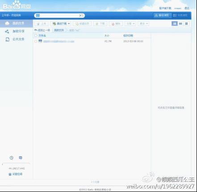
Task: Open the blurred file name in the list
Action: (x=59, y=42)
